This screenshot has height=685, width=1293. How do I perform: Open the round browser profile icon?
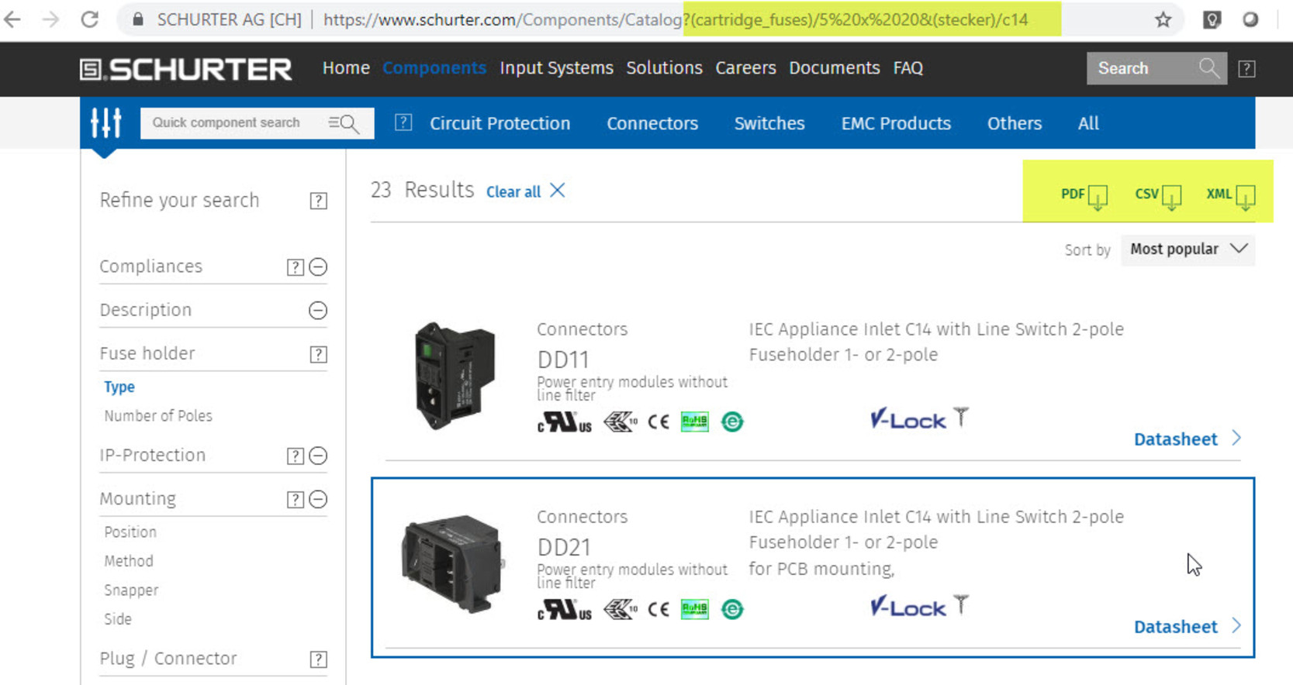(x=1250, y=20)
